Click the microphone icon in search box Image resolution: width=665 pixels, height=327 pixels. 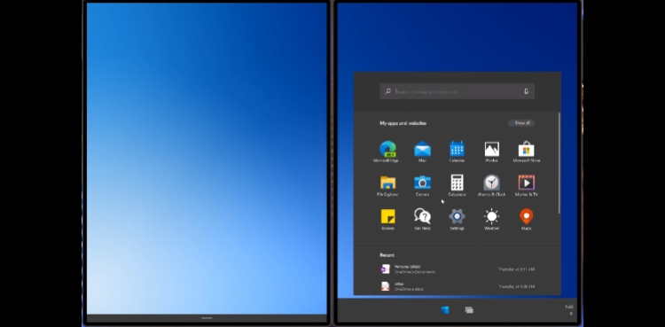tap(526, 91)
